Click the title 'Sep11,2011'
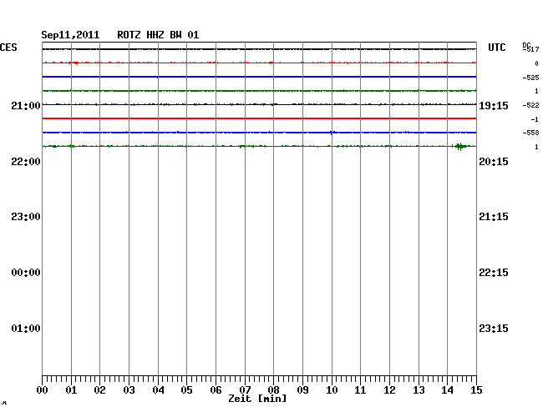This screenshot has height=412, width=543. pos(70,35)
